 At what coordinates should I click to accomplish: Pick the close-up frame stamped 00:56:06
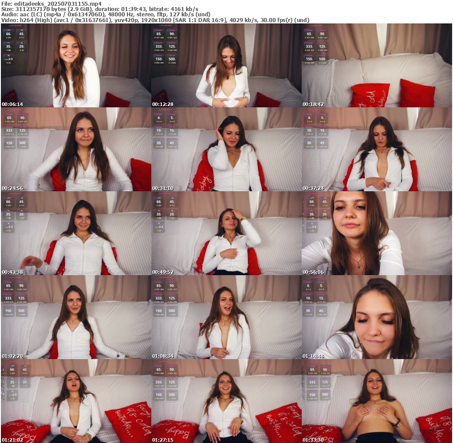pyautogui.click(x=377, y=233)
